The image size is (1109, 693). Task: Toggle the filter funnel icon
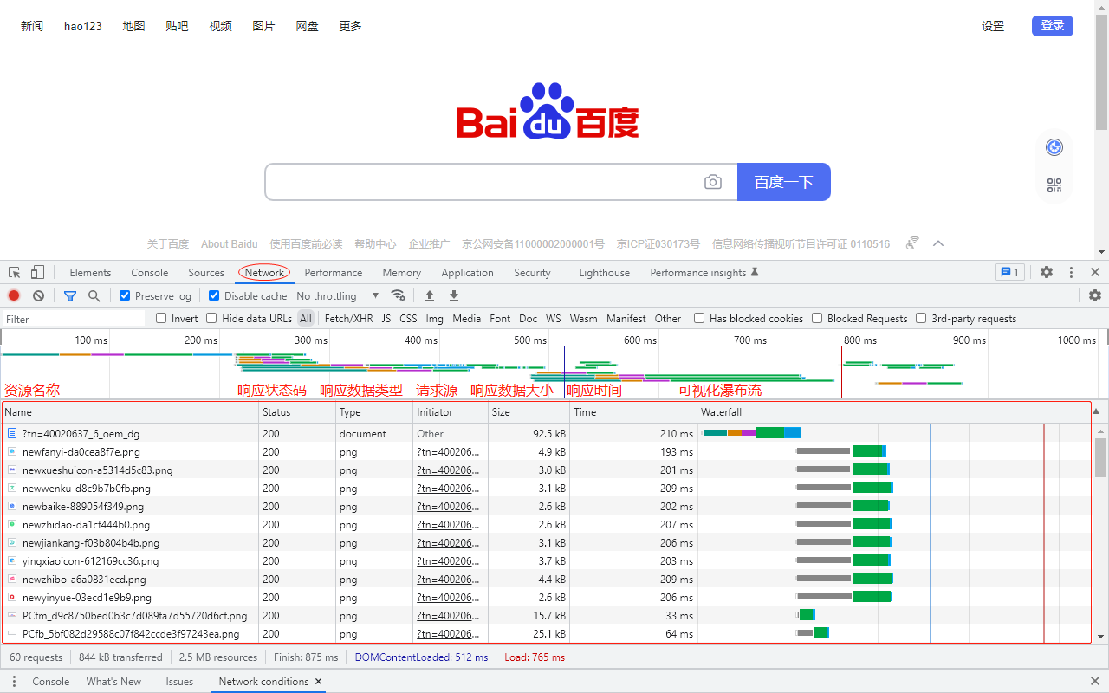[70, 295]
